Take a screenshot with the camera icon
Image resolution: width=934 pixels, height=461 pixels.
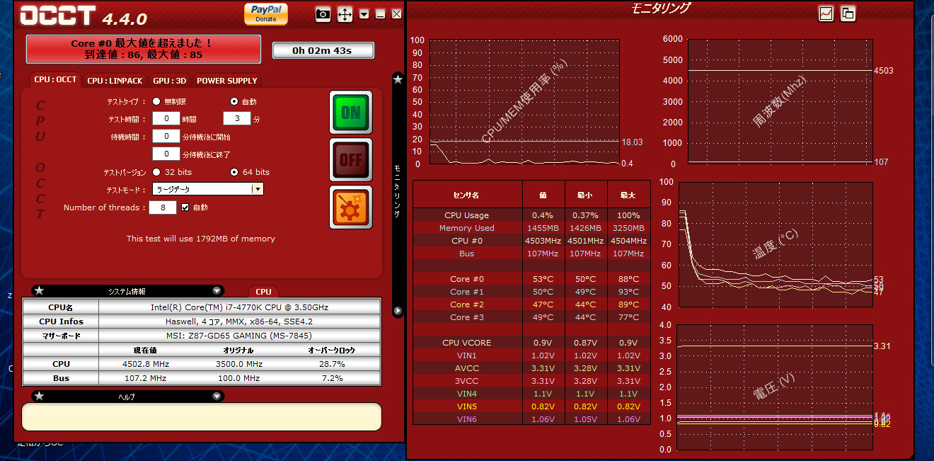pos(323,13)
